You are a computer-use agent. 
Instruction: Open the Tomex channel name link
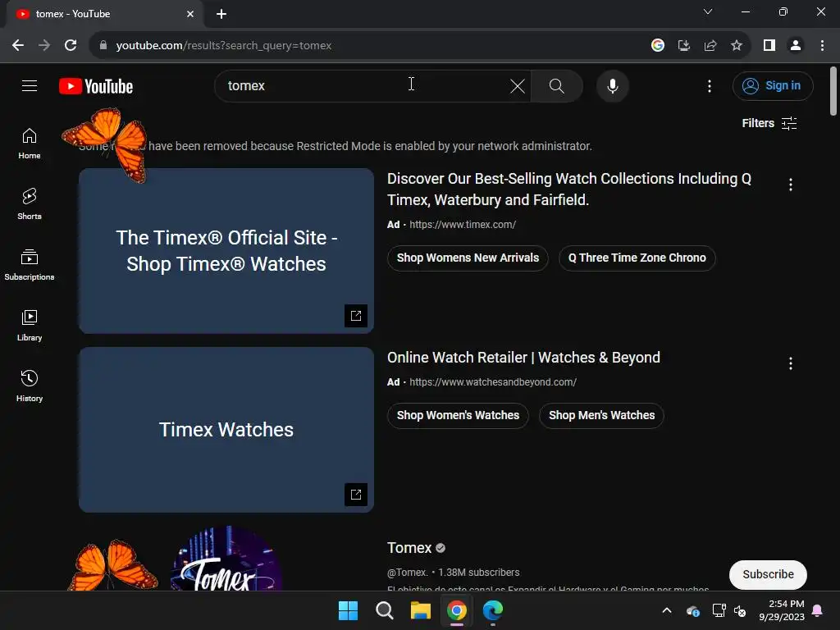pyautogui.click(x=409, y=548)
